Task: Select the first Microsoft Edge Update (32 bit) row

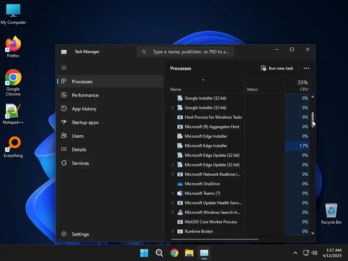Action: [x=238, y=155]
